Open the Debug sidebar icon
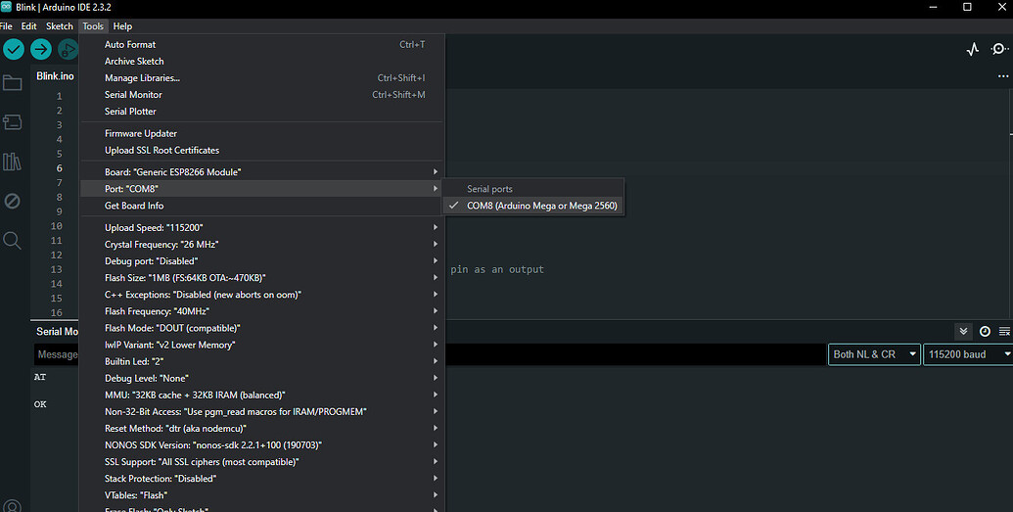Viewport: 1013px width, 512px height. (13, 201)
